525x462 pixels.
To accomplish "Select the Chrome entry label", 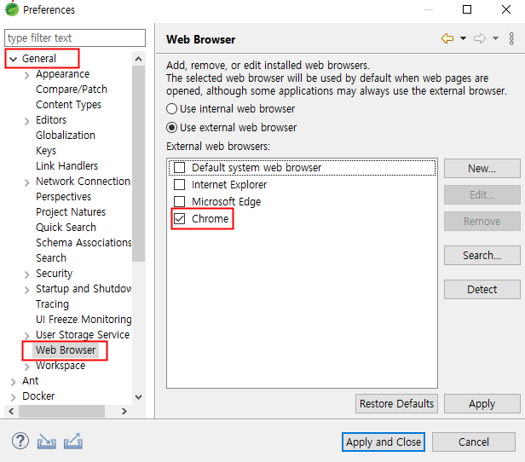I will pos(210,218).
